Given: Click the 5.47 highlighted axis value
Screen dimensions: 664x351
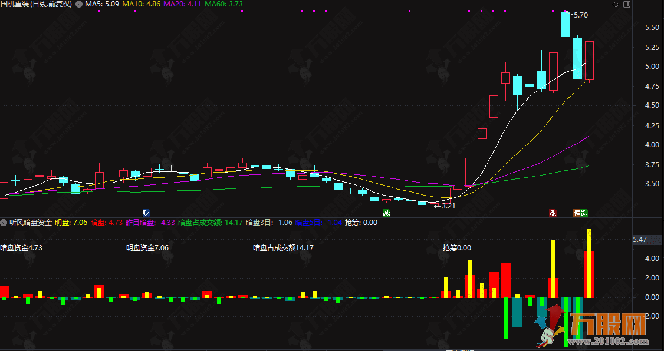Looking at the screenshot, I should point(640,240).
